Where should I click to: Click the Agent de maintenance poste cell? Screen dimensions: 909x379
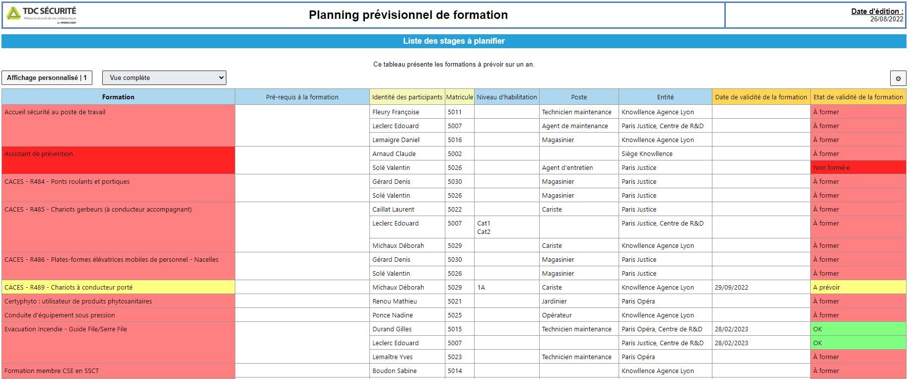pyautogui.click(x=579, y=126)
